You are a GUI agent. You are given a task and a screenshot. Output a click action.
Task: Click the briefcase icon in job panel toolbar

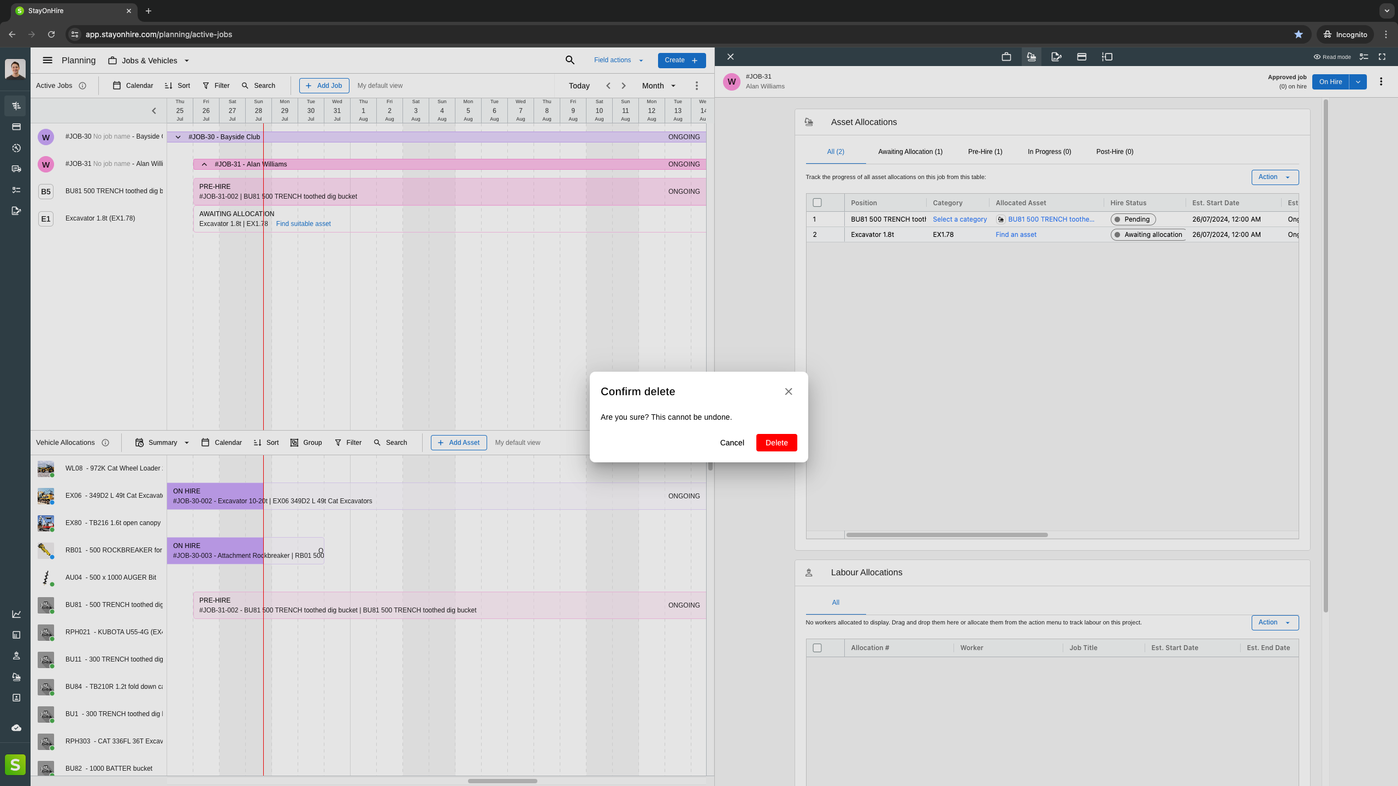coord(1006,57)
